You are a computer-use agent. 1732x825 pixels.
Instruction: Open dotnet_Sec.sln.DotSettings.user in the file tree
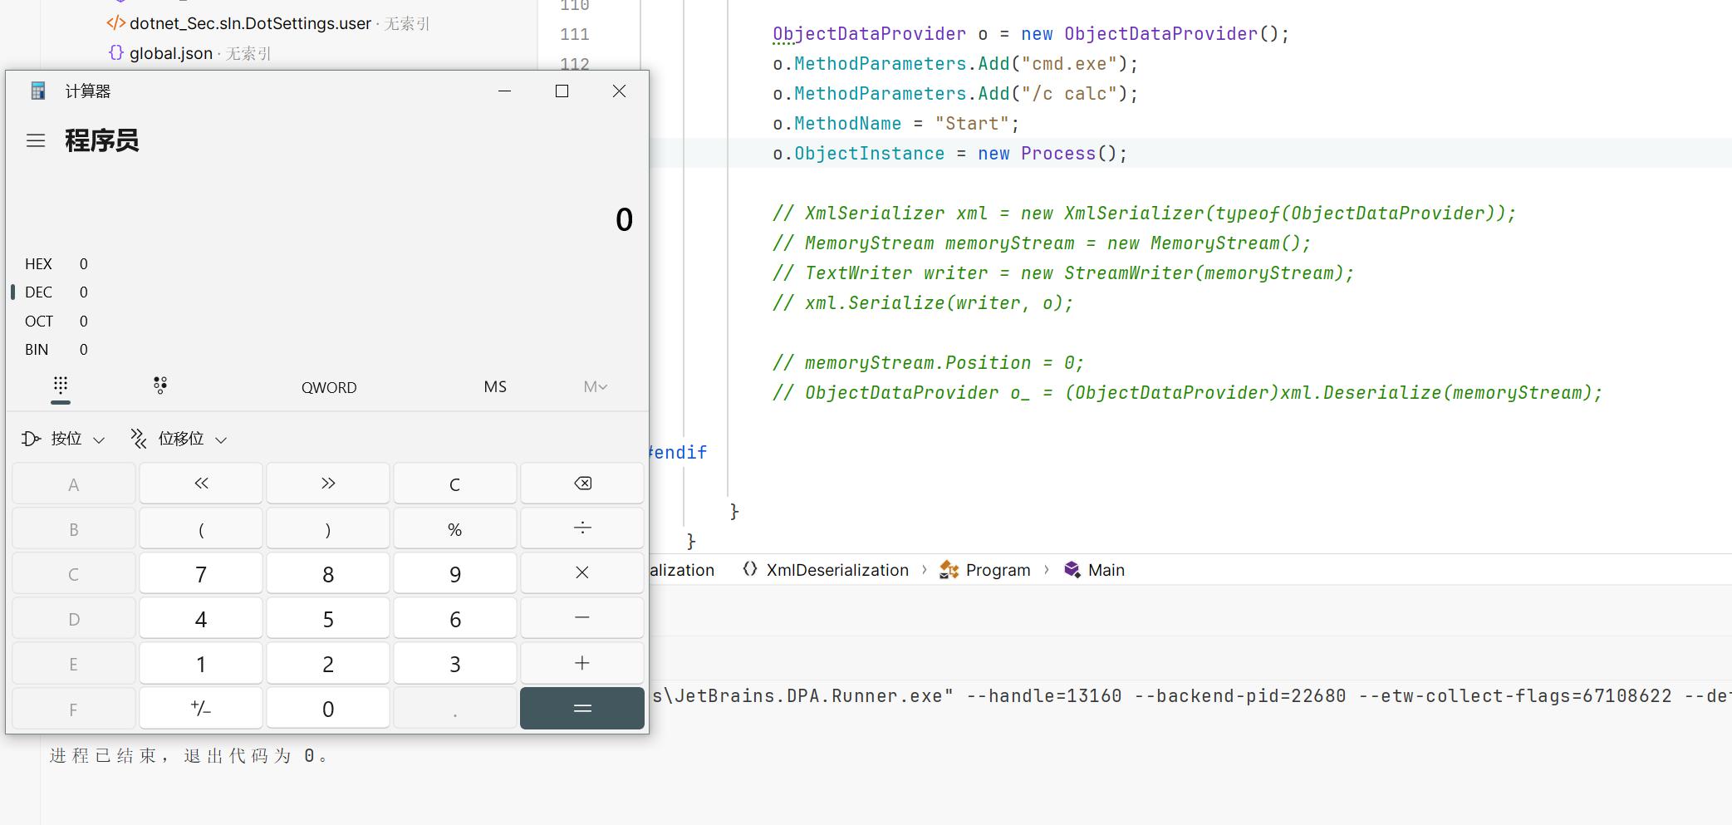coord(250,23)
